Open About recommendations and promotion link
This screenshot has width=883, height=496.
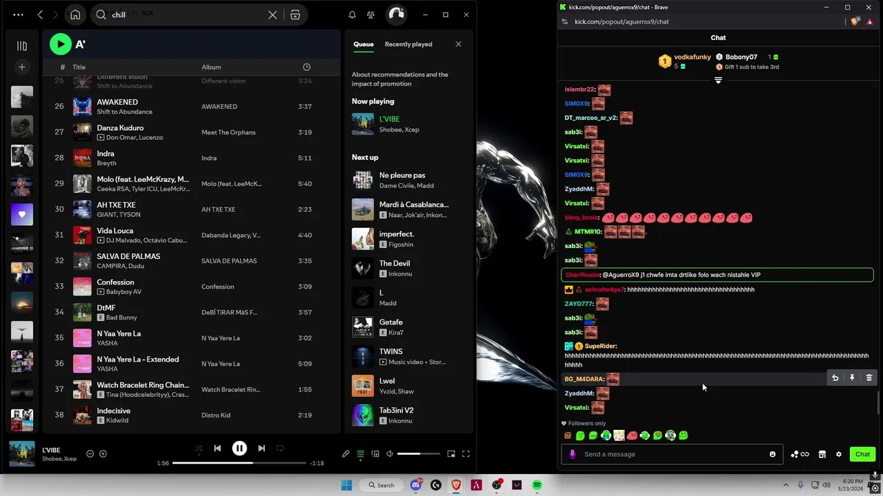coord(400,79)
